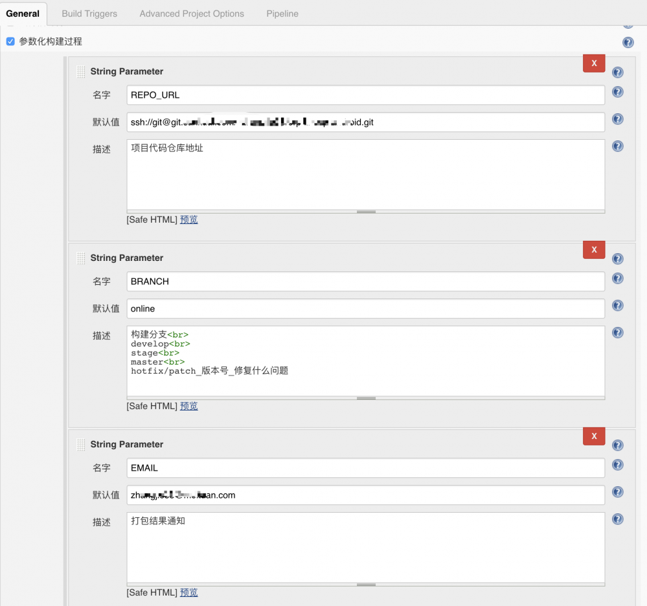Remove the BRANCH parameter using the red X
Image resolution: width=647 pixels, height=606 pixels.
[593, 249]
